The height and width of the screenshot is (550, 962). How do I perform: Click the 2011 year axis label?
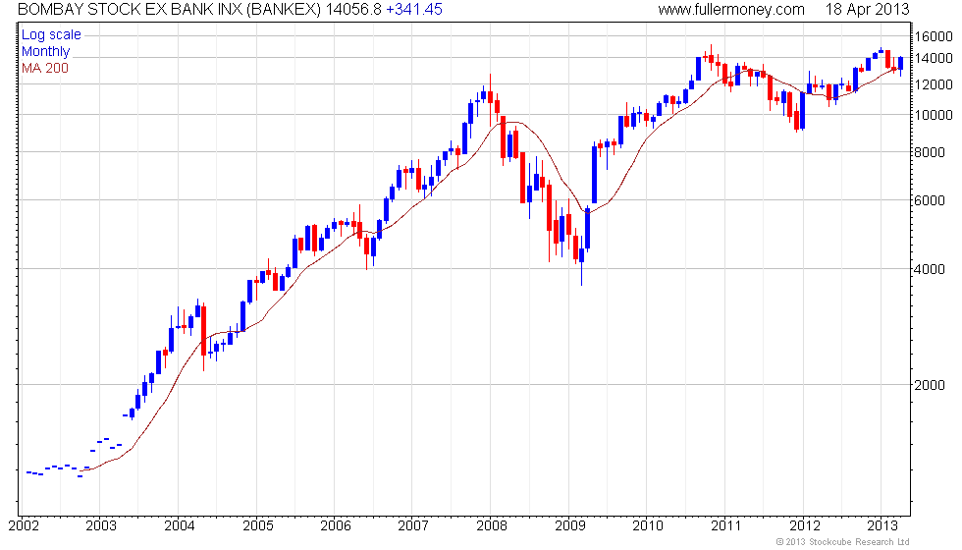[726, 525]
